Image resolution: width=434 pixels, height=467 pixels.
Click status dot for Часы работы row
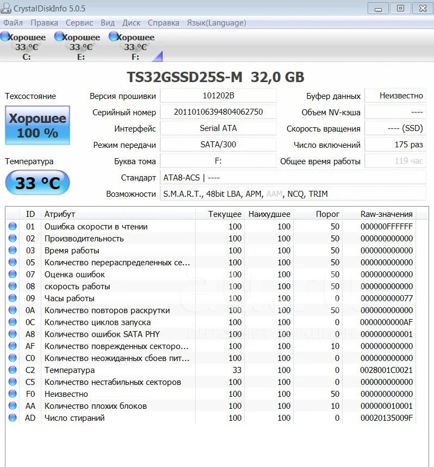(x=13, y=298)
